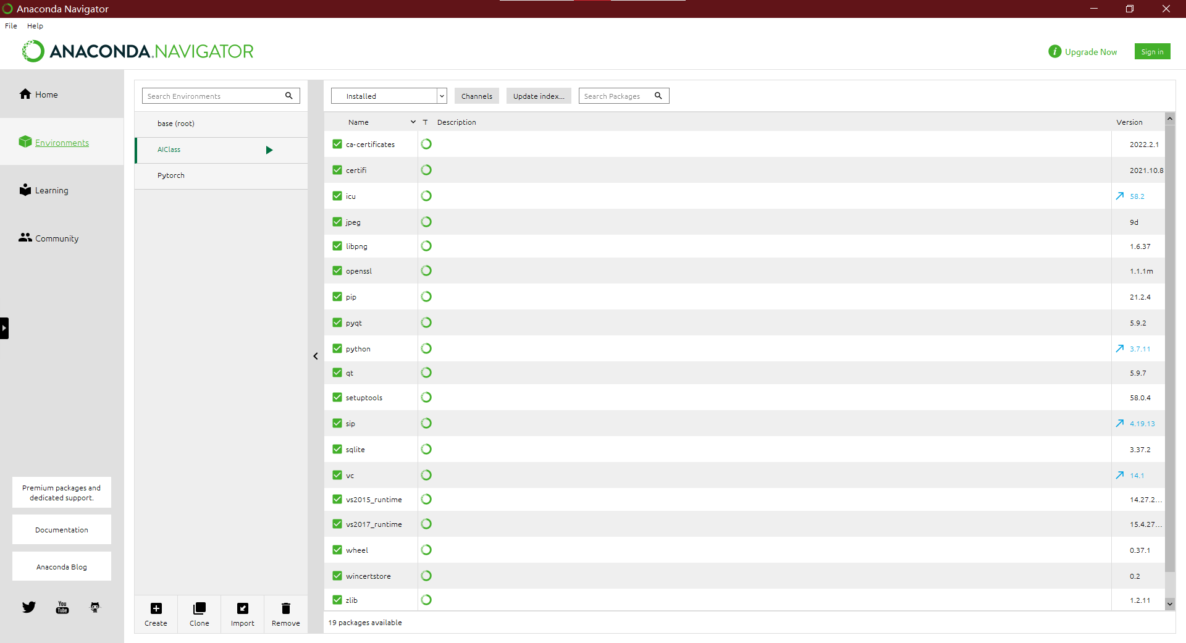Screen dimensions: 1186x643
Task: Click the Upgrade Now info icon
Action: [x=1055, y=52]
